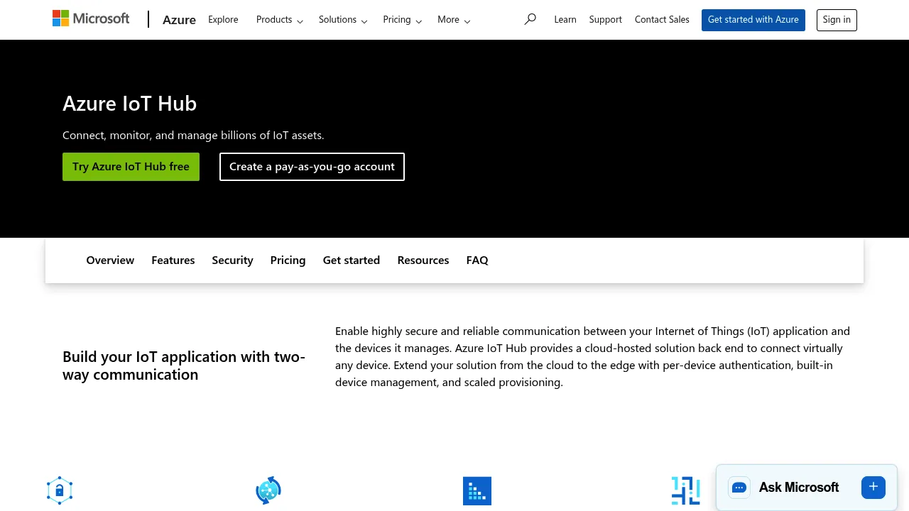Visit the Support link

pos(606,20)
